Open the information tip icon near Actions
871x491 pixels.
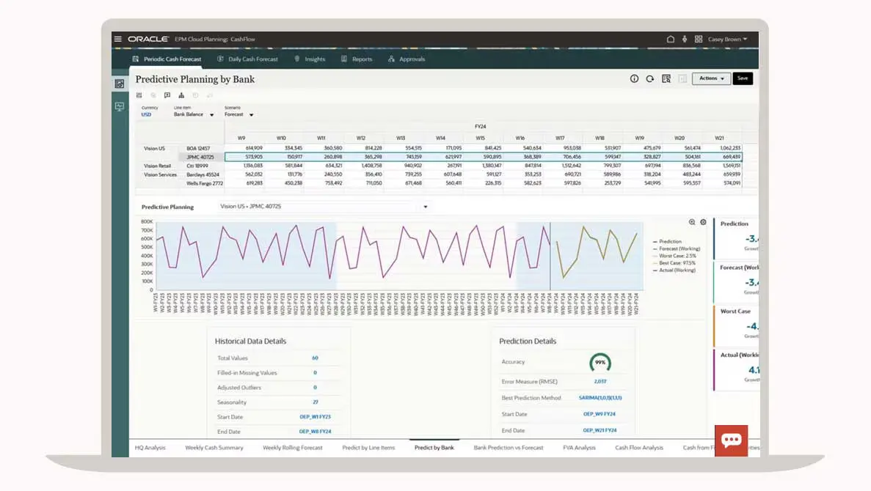[634, 78]
